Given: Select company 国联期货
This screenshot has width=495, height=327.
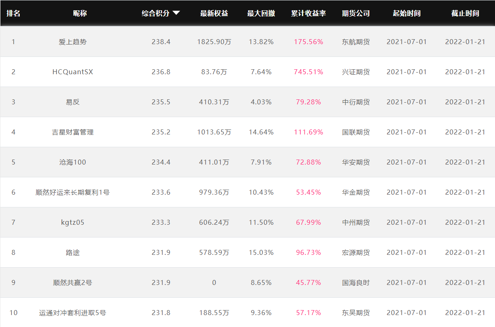Looking at the screenshot, I should coord(356,132).
